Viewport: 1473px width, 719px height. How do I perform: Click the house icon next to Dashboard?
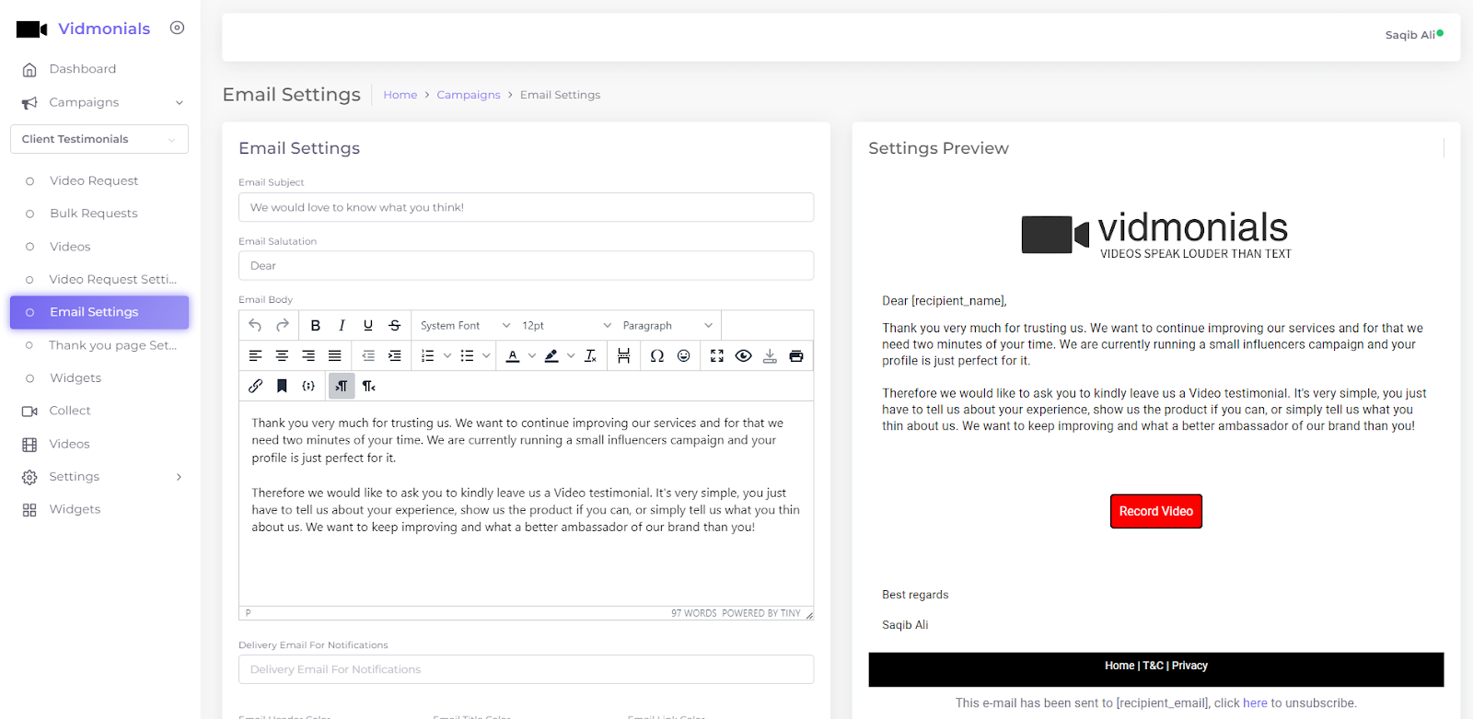click(29, 70)
